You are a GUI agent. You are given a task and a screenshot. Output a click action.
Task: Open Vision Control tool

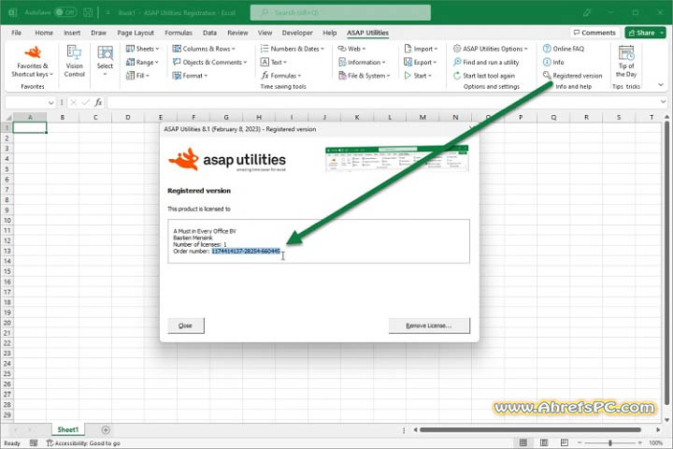click(x=74, y=62)
